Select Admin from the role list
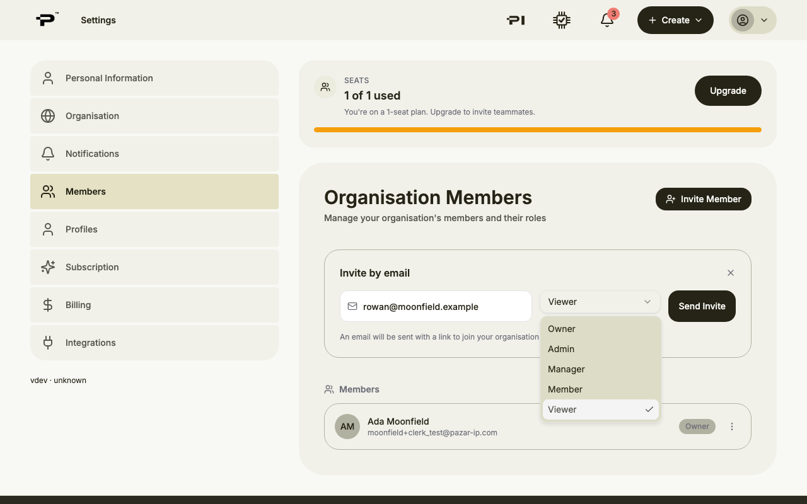 point(600,349)
